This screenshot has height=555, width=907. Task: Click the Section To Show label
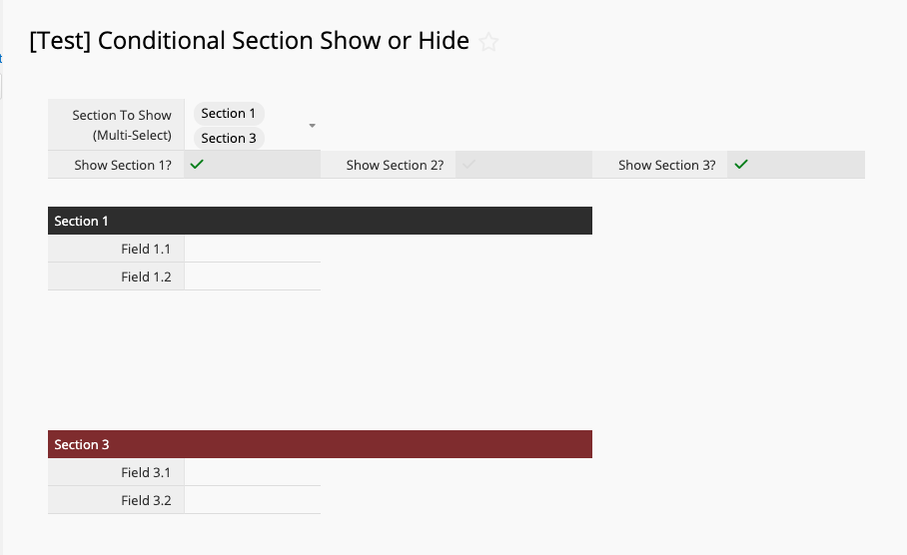point(122,125)
